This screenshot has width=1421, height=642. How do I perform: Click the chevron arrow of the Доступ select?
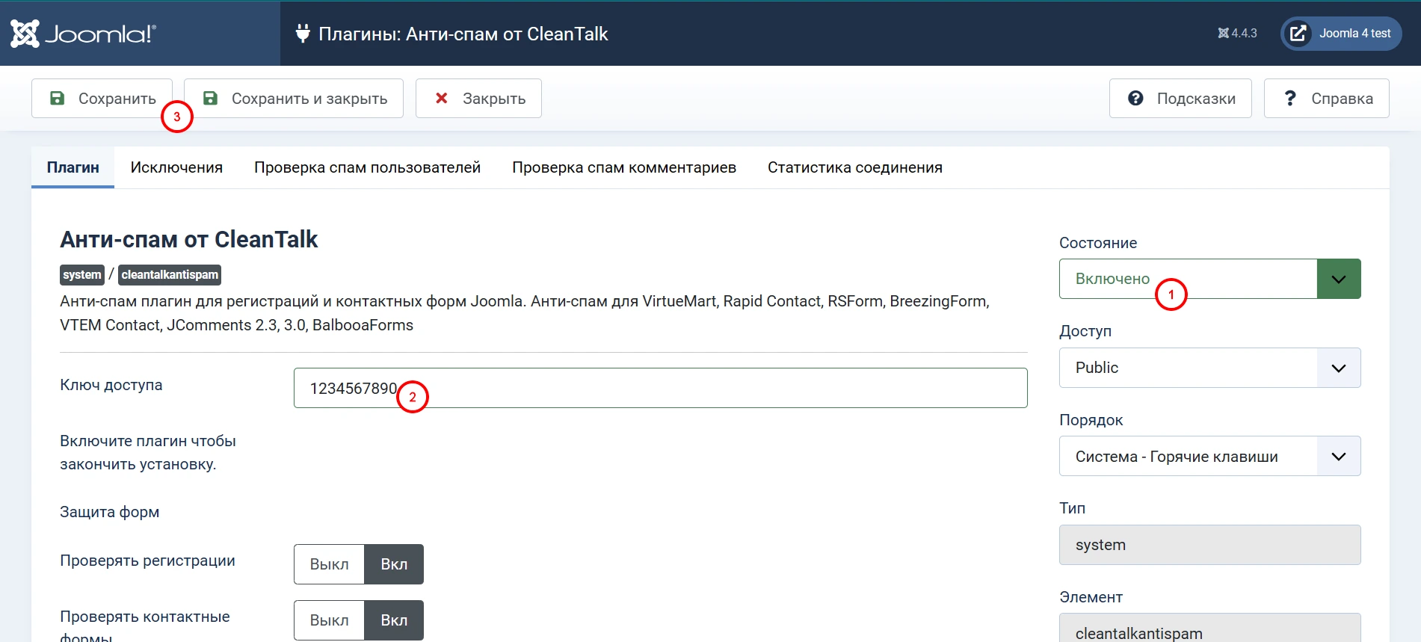click(x=1339, y=368)
